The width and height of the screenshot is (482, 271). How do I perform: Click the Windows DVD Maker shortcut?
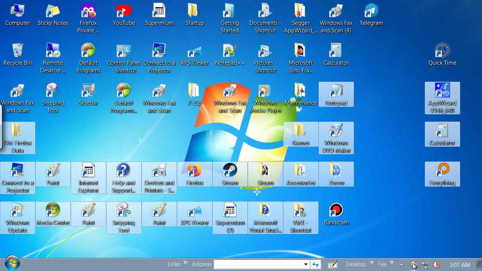coord(336,139)
